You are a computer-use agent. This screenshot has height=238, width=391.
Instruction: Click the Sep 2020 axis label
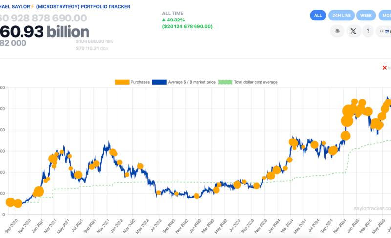click(x=11, y=226)
